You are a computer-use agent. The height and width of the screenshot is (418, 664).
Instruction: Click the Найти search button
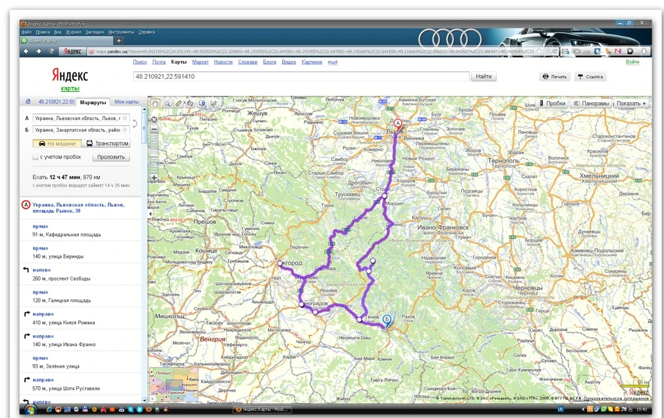point(483,77)
